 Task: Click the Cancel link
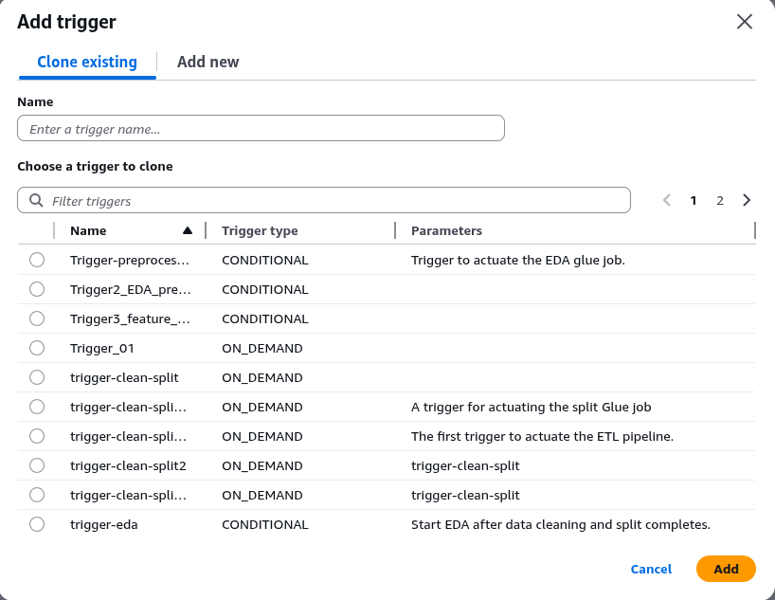(x=651, y=569)
